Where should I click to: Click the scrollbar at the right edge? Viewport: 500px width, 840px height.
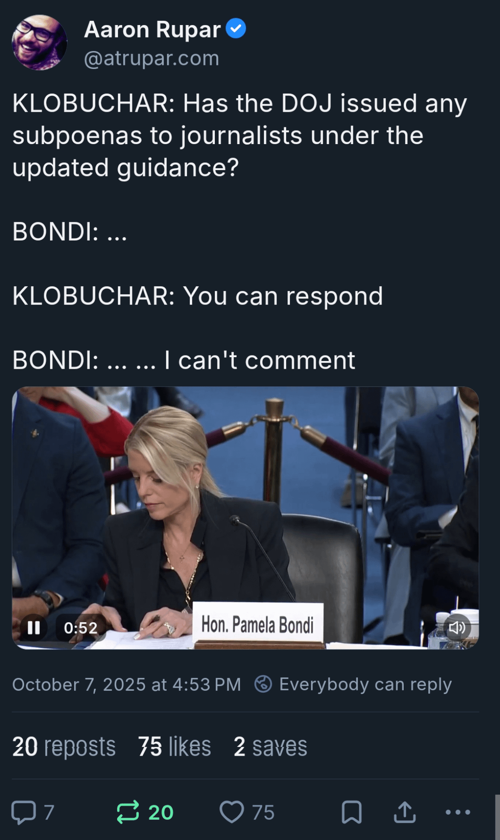click(497, 816)
